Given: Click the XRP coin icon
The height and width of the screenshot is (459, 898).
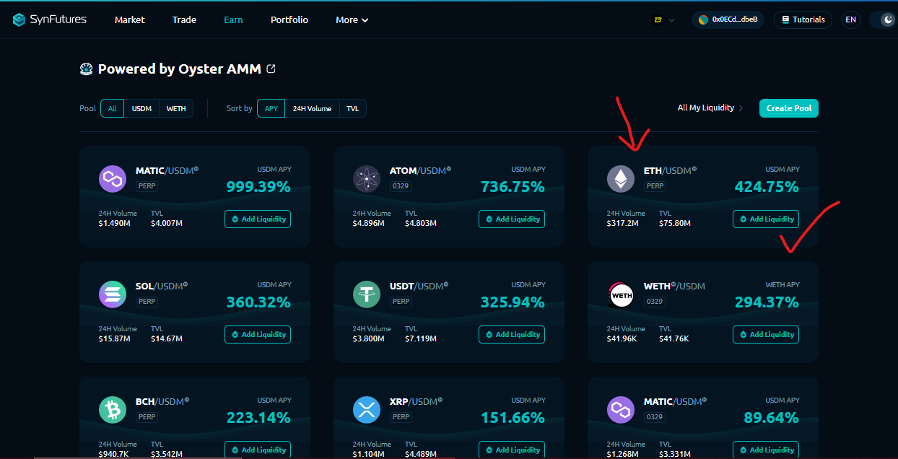Looking at the screenshot, I should click(367, 410).
